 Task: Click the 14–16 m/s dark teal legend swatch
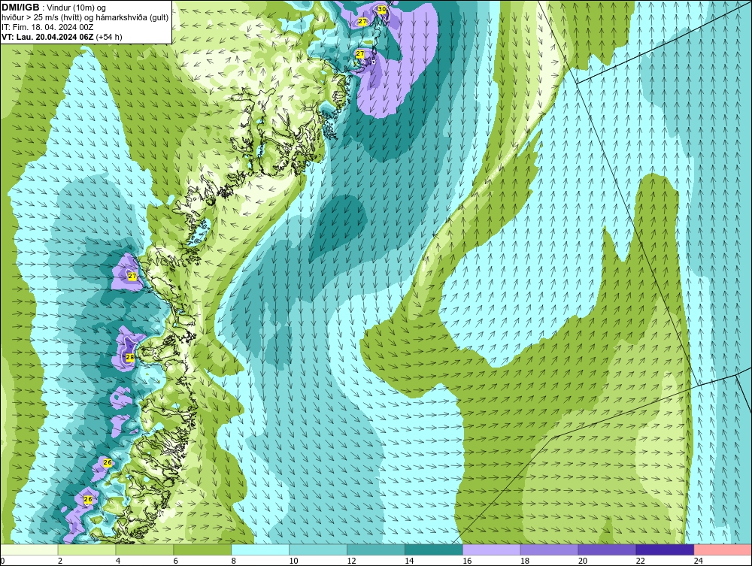coord(434,549)
